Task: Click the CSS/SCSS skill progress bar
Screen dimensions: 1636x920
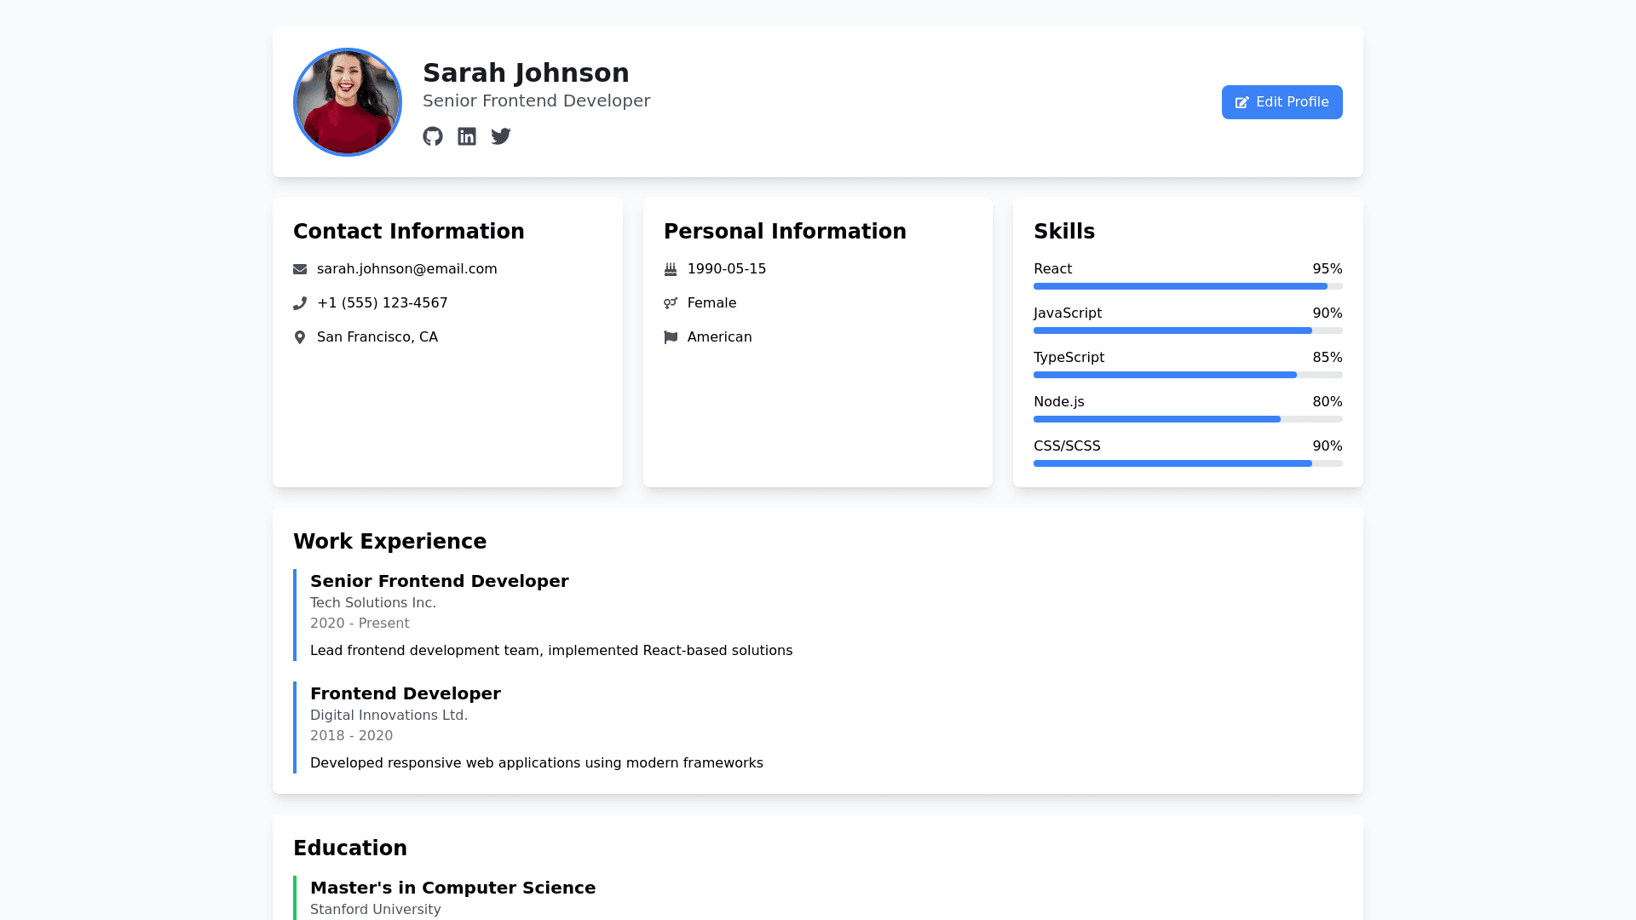Action: pyautogui.click(x=1187, y=463)
